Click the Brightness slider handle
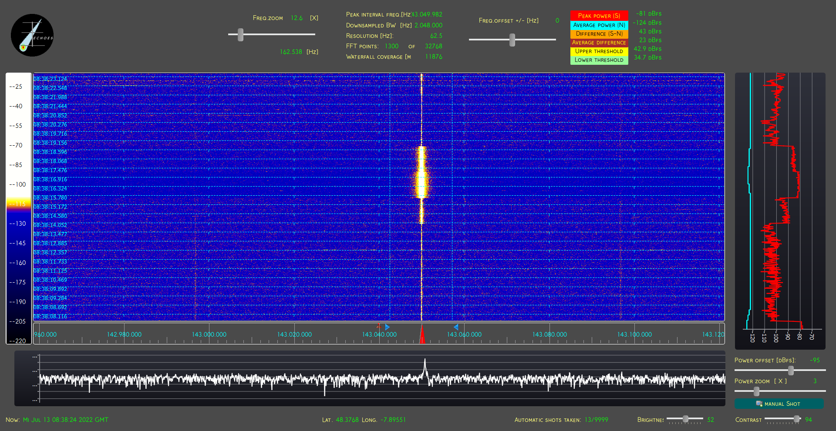 685,419
